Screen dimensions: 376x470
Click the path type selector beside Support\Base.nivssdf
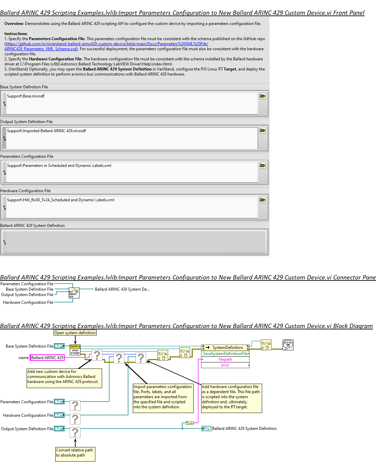5,104
